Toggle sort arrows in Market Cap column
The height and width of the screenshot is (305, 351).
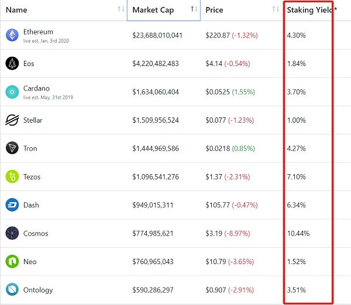click(x=194, y=9)
